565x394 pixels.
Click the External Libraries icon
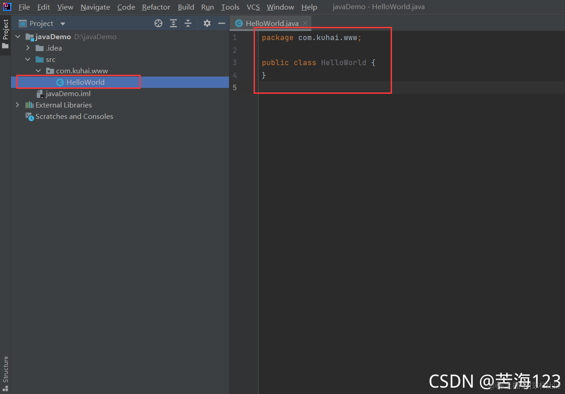[x=30, y=105]
